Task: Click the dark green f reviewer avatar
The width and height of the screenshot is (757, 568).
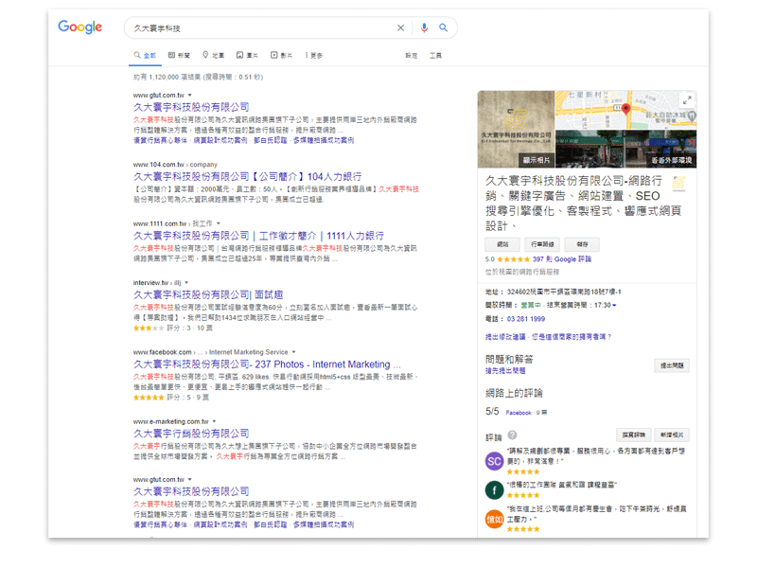Action: click(x=494, y=489)
